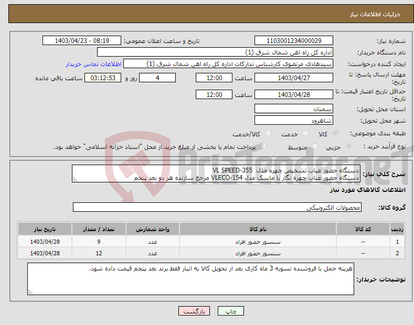Click row 2 item name سنسور حضور افراد
This screenshot has height=325, width=414.
click(258, 253)
